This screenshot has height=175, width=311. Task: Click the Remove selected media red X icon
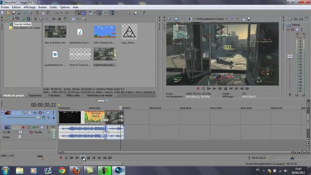(x=36, y=19)
